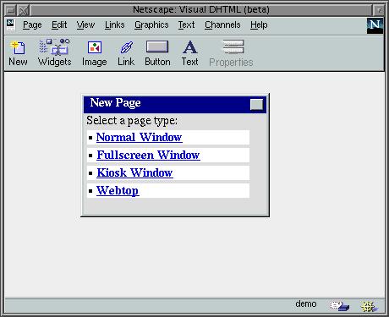Choose the Fullscreen Window link
This screenshot has height=317, width=389.
point(148,155)
